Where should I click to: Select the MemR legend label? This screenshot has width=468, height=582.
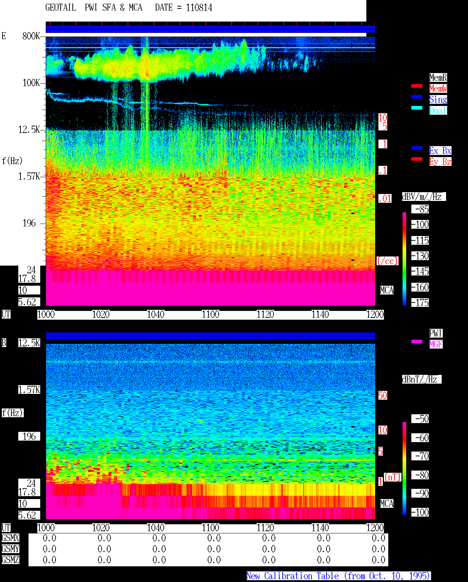[438, 77]
